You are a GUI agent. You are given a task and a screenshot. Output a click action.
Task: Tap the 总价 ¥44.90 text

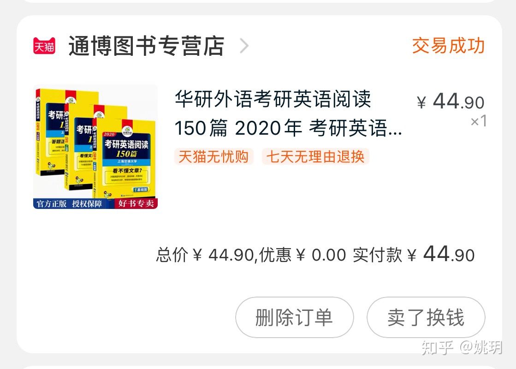coord(204,255)
